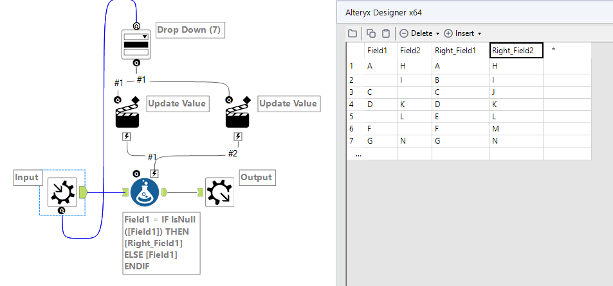Select the Drop Down (7) interface tool icon
This screenshot has height=286, width=613.
click(x=136, y=45)
